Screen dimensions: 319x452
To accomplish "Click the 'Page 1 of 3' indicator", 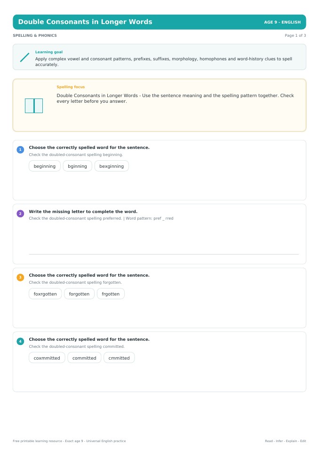I will [x=295, y=35].
